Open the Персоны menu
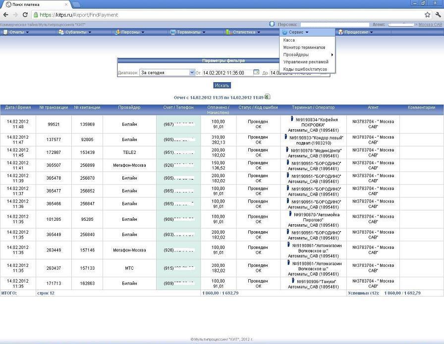This screenshot has width=444, height=344. (130, 32)
